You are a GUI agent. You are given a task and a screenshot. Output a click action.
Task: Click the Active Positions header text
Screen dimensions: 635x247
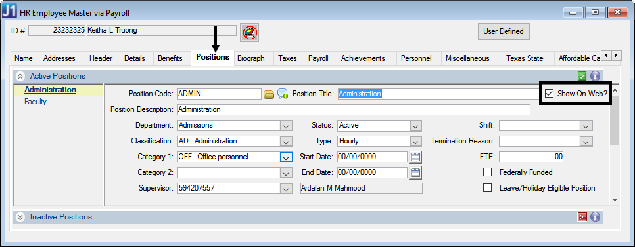pos(58,76)
